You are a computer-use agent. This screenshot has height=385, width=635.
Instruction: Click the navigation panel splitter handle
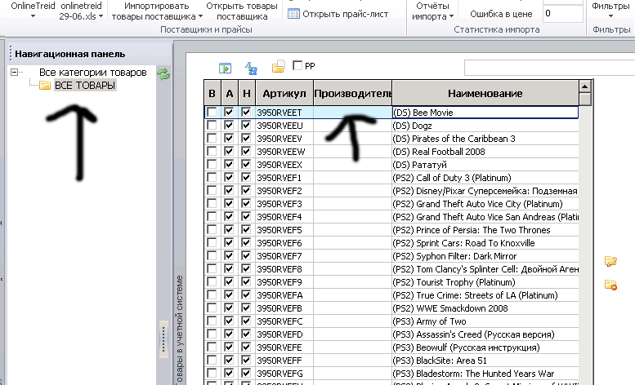point(163,339)
